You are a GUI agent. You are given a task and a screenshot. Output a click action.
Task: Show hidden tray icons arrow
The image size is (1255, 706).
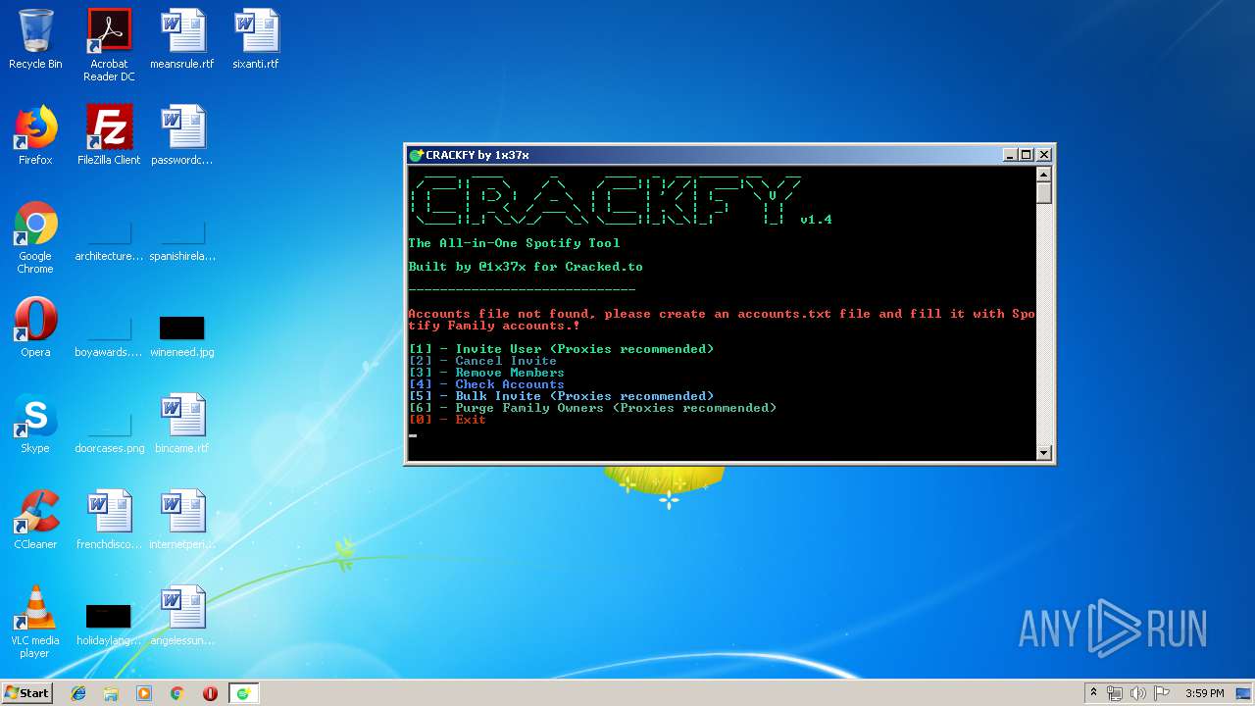[x=1094, y=693]
